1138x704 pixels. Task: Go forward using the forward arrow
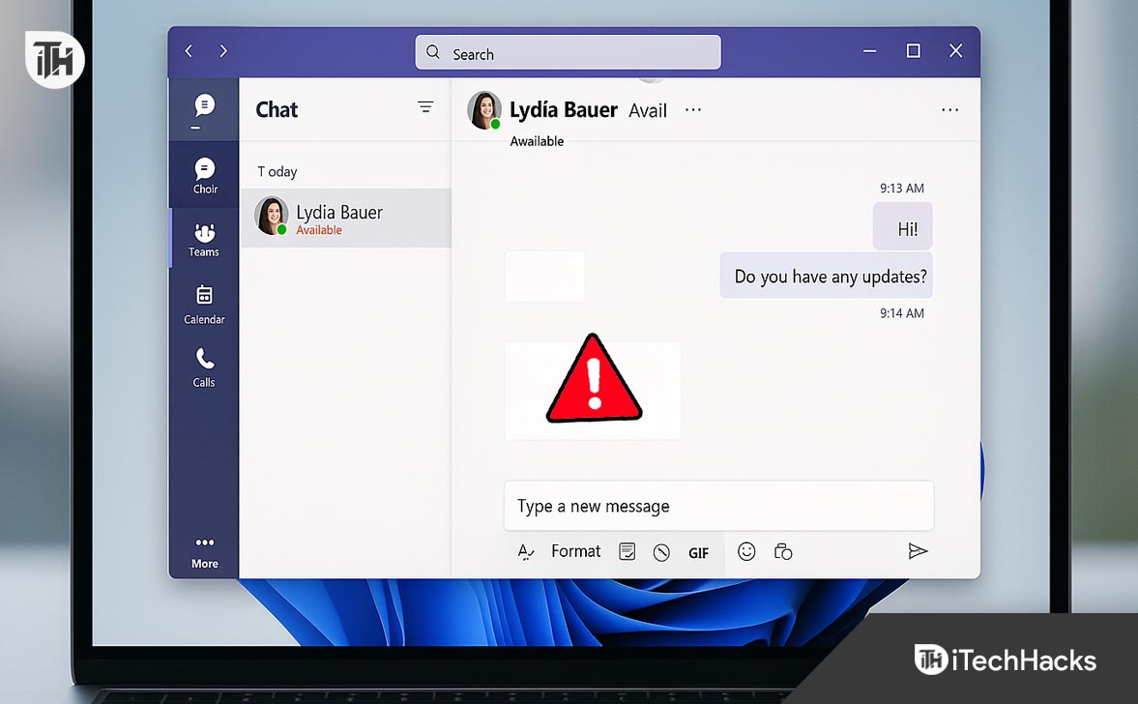coord(223,51)
